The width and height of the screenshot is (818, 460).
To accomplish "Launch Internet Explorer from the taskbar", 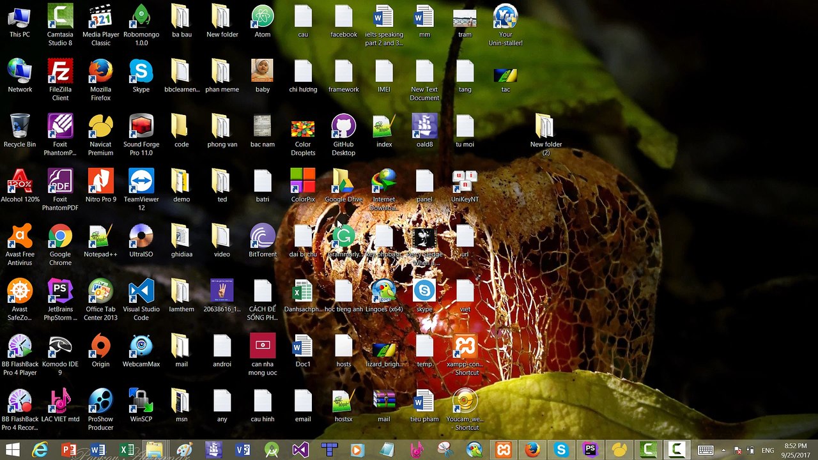I will tap(40, 450).
